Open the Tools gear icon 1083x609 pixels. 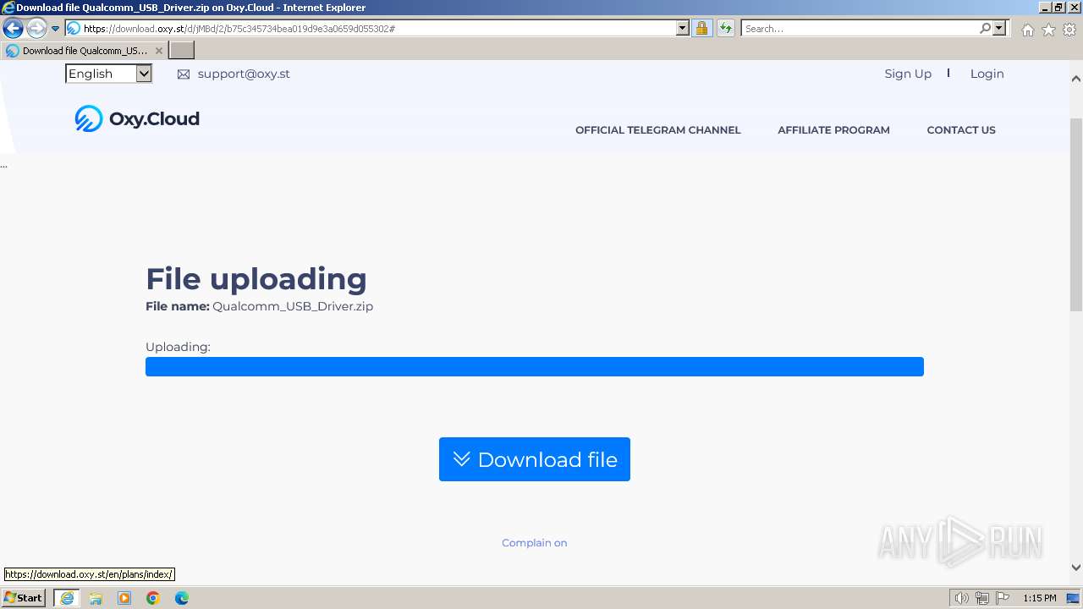(x=1069, y=30)
